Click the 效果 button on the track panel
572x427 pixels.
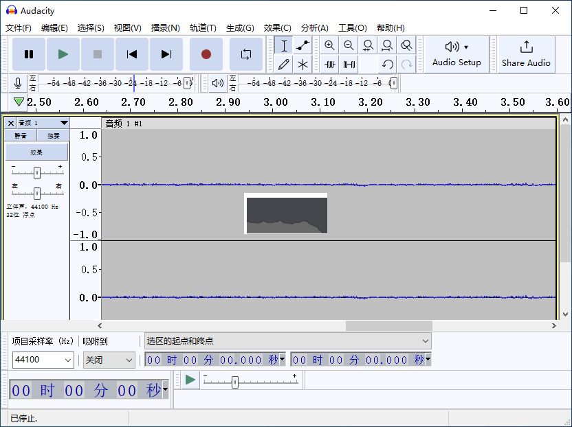(x=36, y=152)
